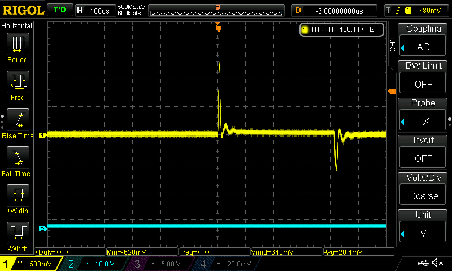Click the +Duty measurement result
This screenshot has width=452, height=271.
70,252
